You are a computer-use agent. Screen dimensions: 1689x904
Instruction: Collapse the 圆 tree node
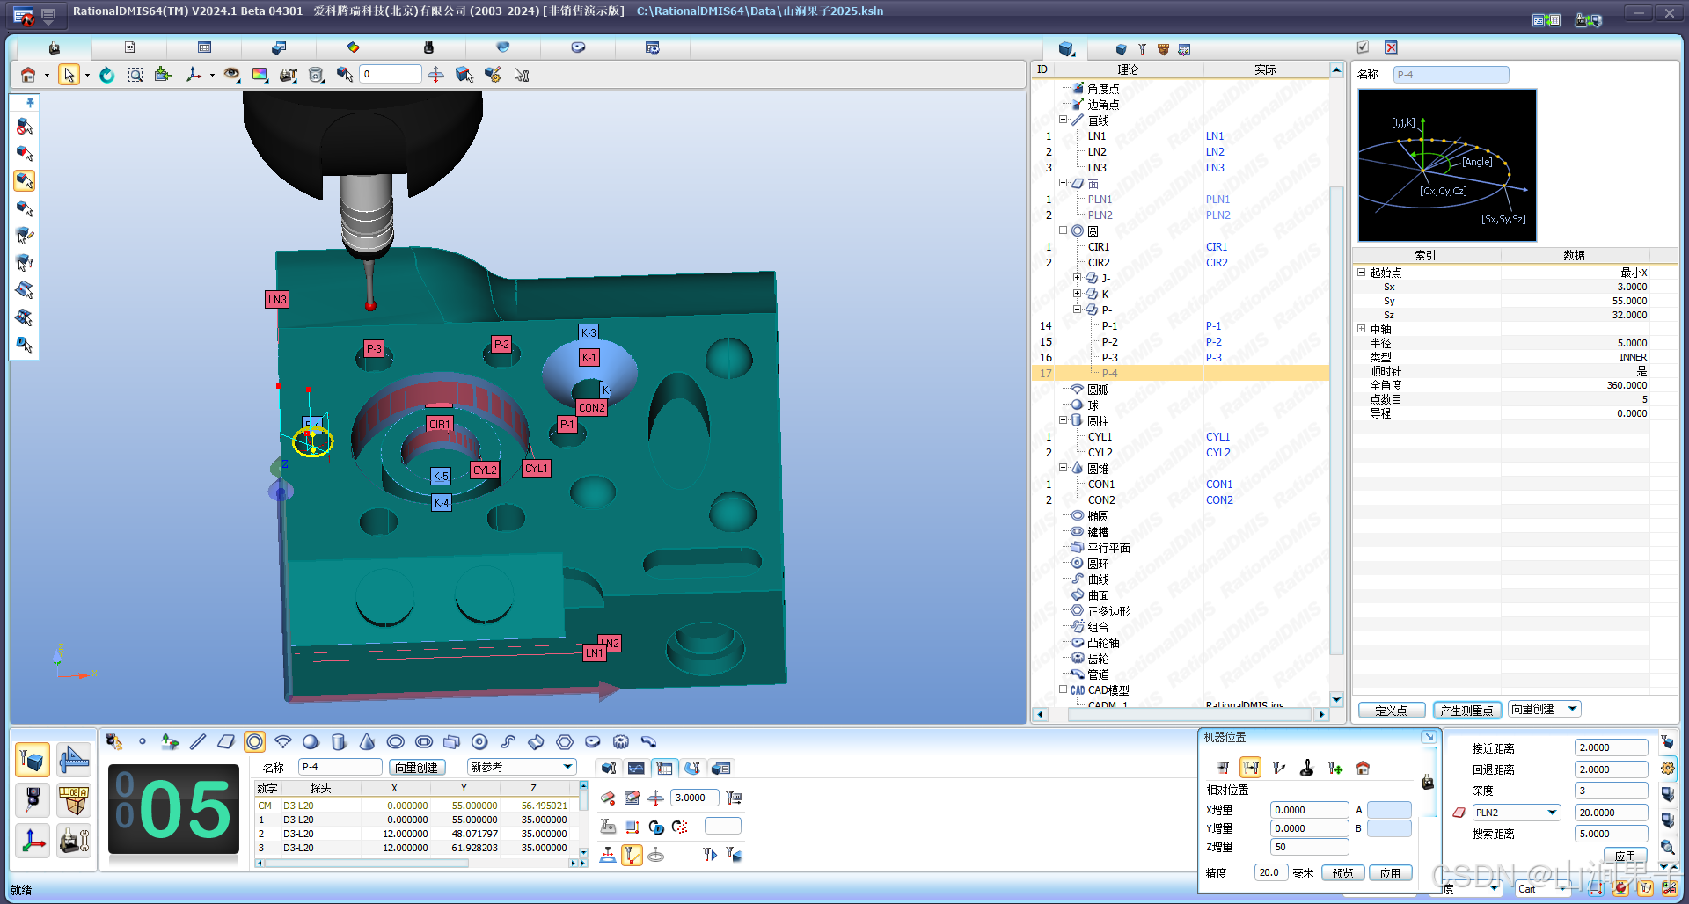tap(1063, 230)
